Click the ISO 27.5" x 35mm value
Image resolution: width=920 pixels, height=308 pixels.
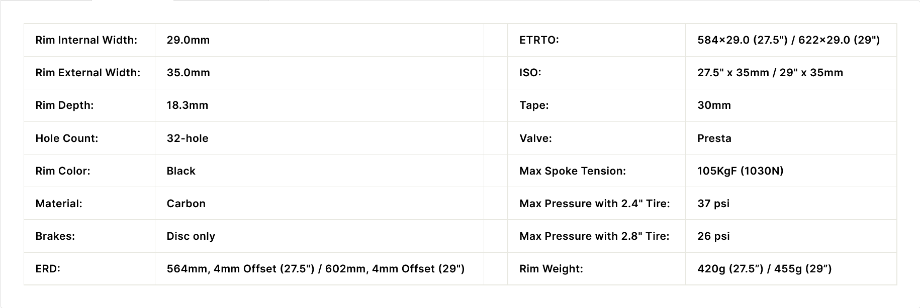[770, 73]
